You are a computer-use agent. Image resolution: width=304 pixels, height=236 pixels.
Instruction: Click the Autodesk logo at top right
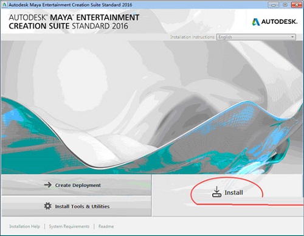(274, 22)
